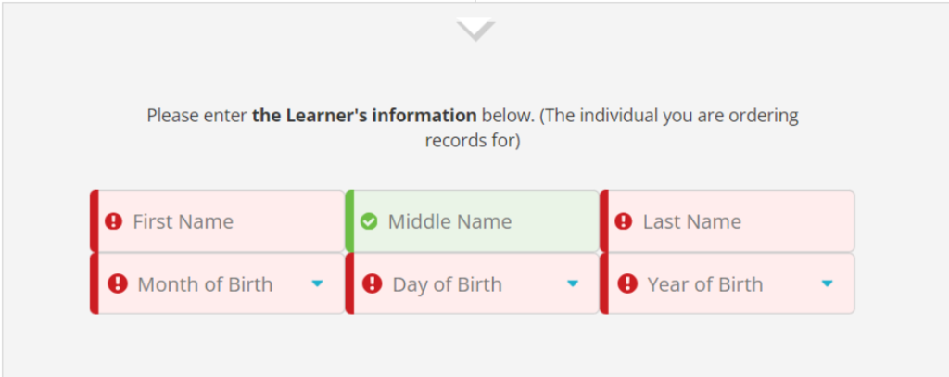Click the green bar left of Middle Name
The height and width of the screenshot is (377, 949).
coord(349,221)
